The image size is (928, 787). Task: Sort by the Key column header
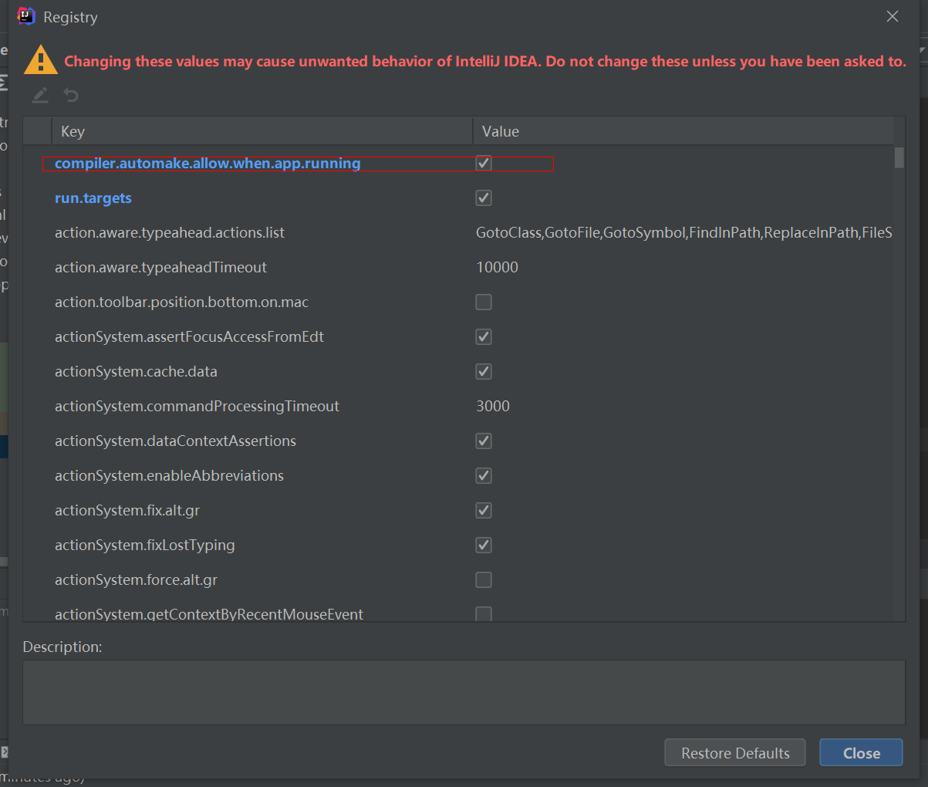[262, 131]
